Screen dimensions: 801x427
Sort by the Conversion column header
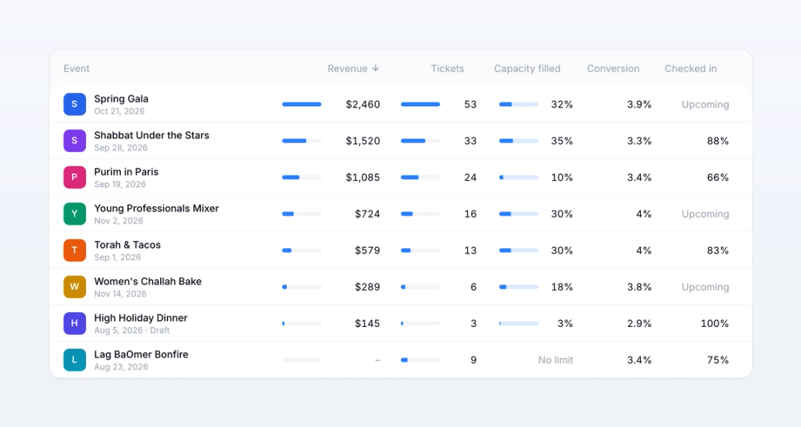[613, 68]
